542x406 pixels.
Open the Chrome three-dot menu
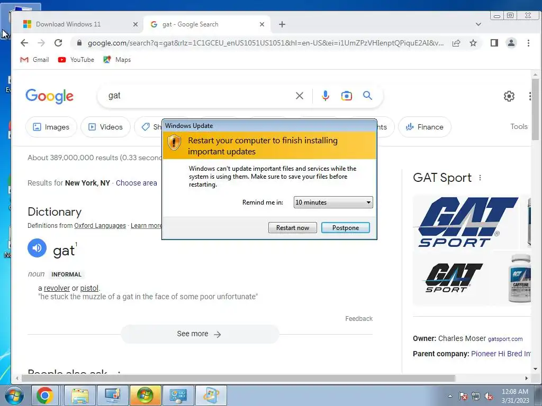[x=528, y=43]
